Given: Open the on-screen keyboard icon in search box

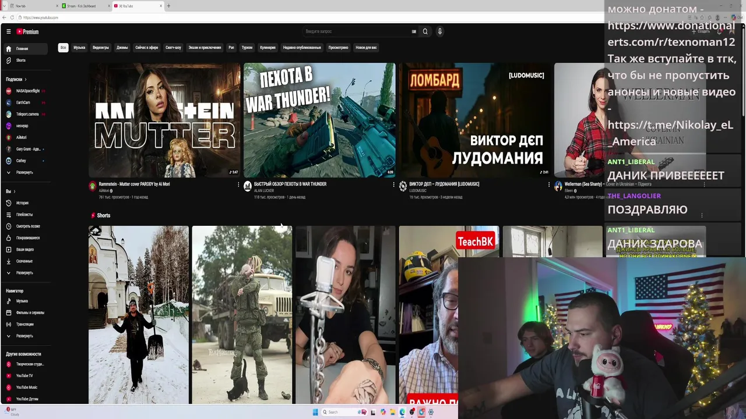Looking at the screenshot, I should tap(414, 31).
